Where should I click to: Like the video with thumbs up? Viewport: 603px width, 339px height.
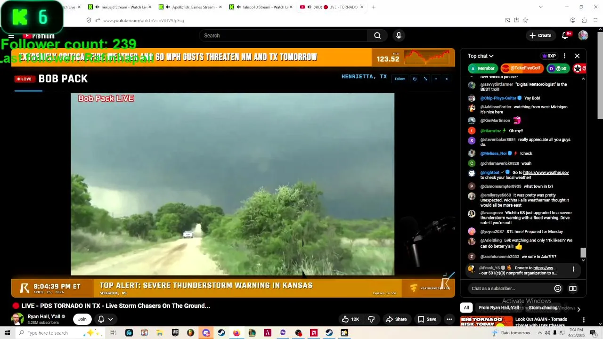350,319
